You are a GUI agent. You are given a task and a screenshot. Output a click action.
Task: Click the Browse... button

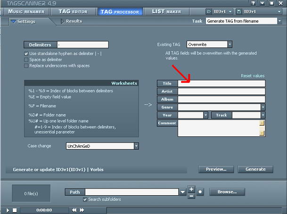227,192
